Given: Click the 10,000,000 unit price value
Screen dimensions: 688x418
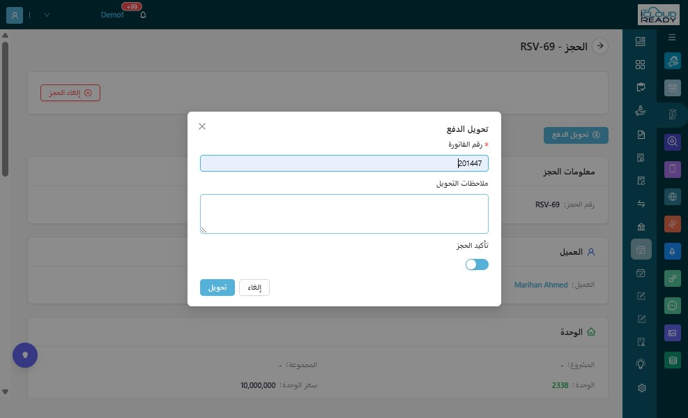Looking at the screenshot, I should click(258, 385).
